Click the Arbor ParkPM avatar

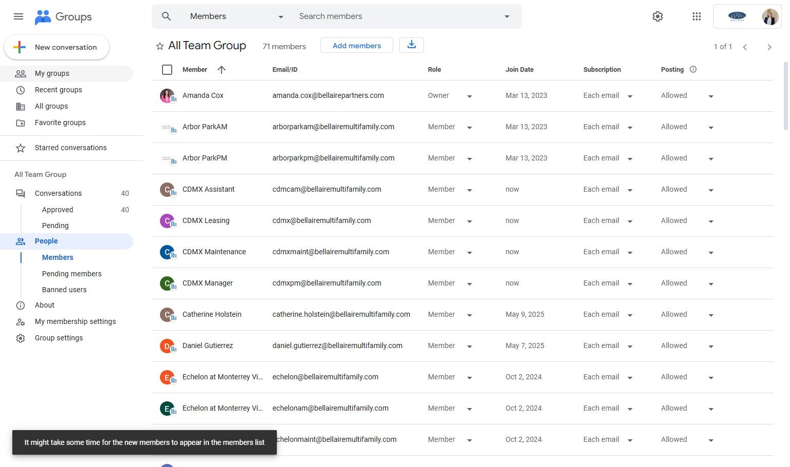168,158
